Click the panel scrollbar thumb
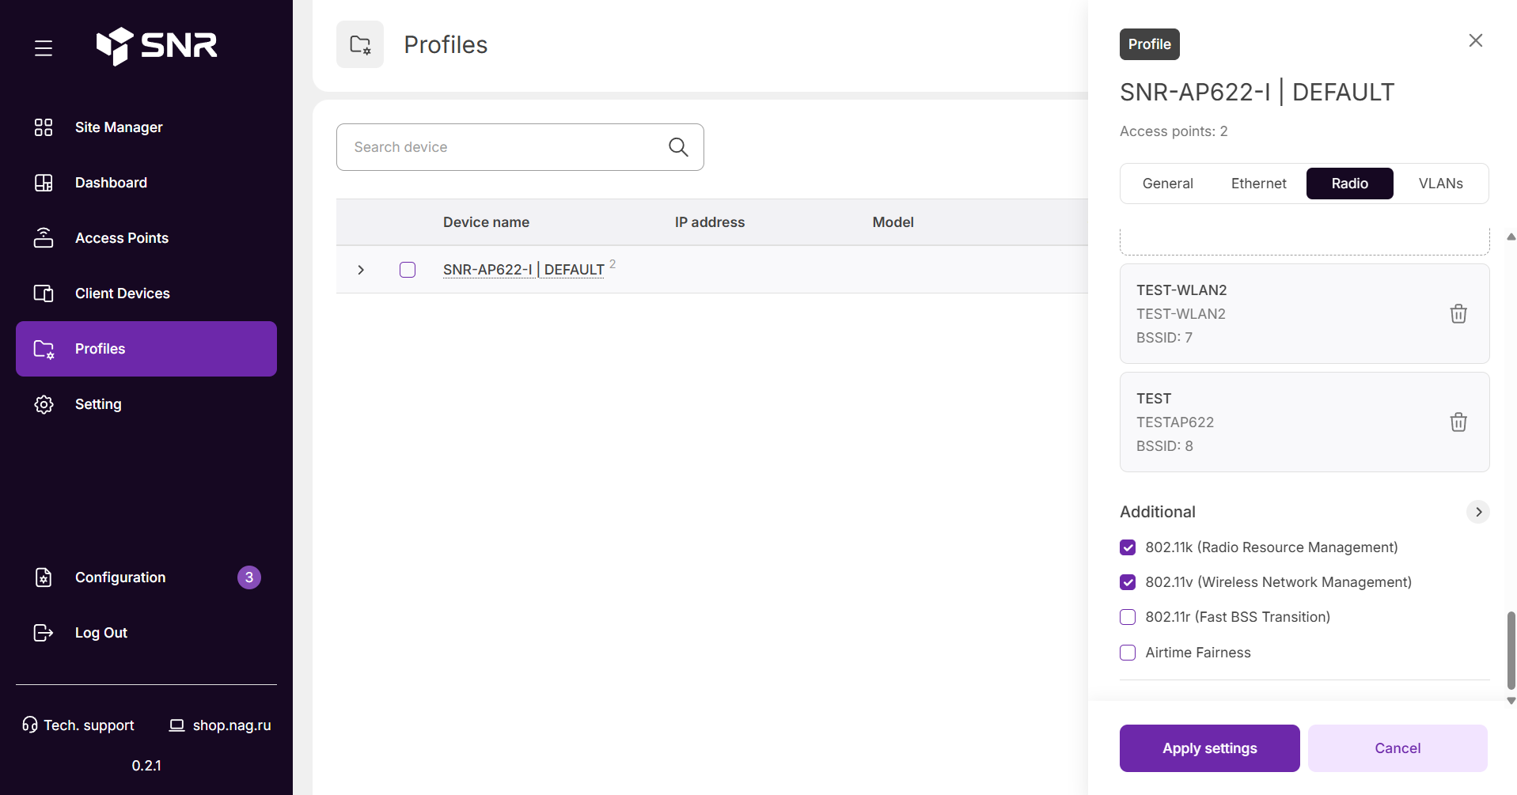Screen dimensions: 1517x795 1511,649
